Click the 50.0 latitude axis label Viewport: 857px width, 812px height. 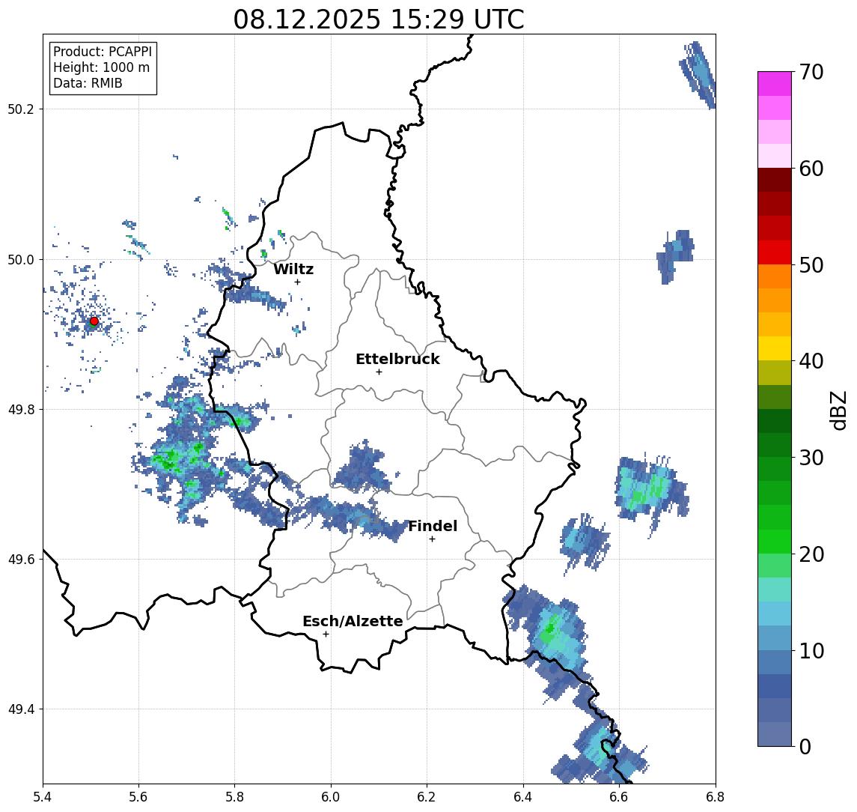click(x=21, y=259)
